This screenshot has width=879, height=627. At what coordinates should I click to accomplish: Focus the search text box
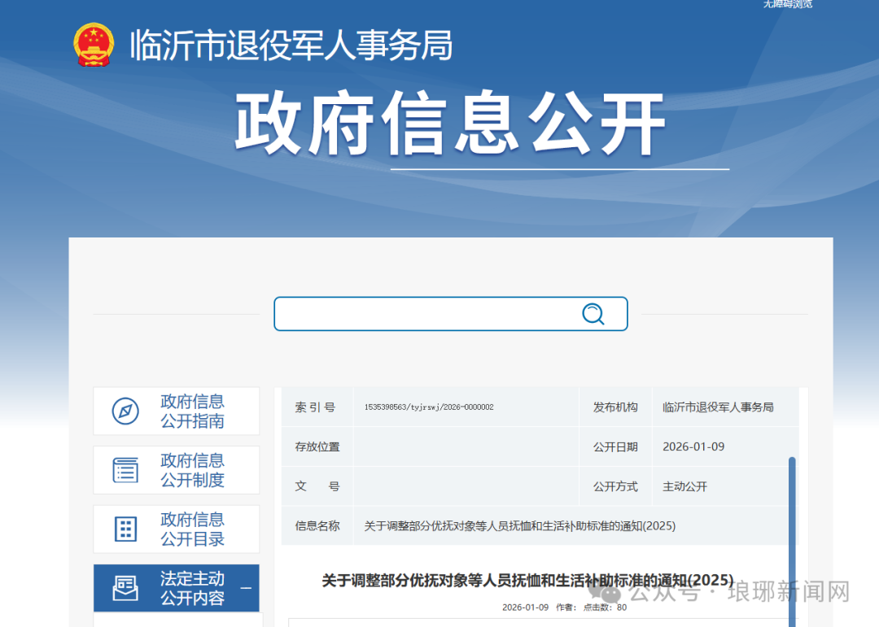[x=423, y=314]
